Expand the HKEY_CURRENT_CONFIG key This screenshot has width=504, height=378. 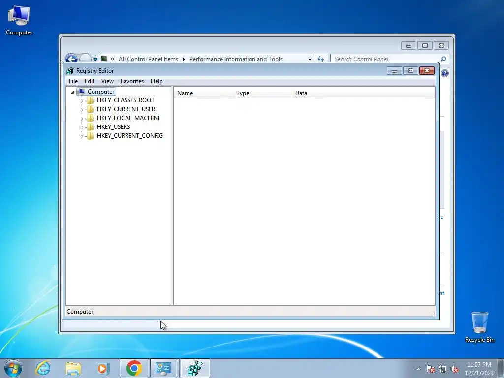tap(82, 136)
